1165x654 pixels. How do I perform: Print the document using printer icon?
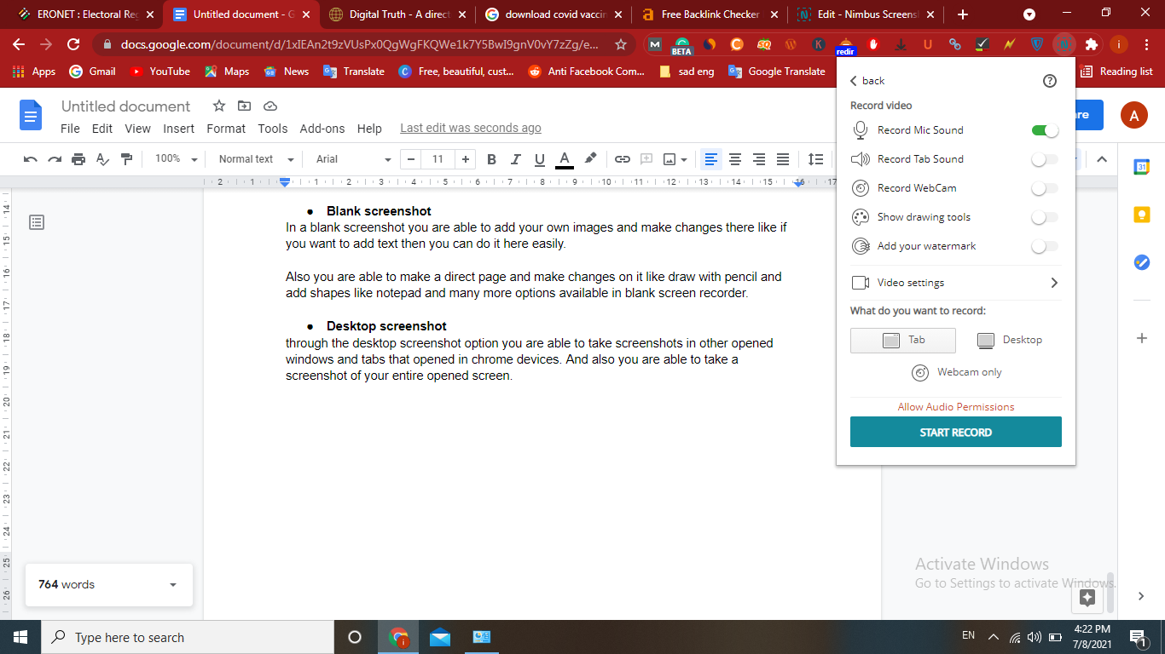(78, 159)
